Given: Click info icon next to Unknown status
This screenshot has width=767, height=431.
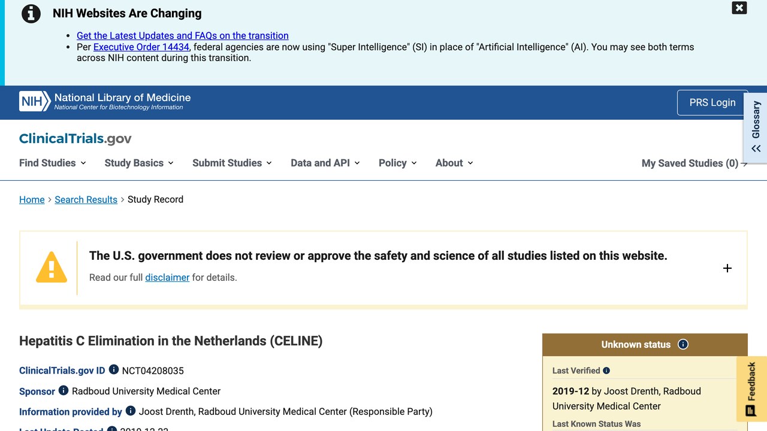Looking at the screenshot, I should 683,344.
